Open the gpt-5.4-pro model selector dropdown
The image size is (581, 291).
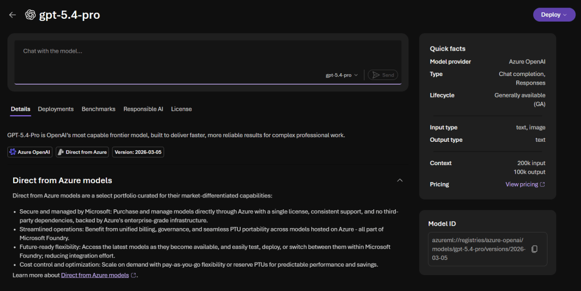point(341,75)
